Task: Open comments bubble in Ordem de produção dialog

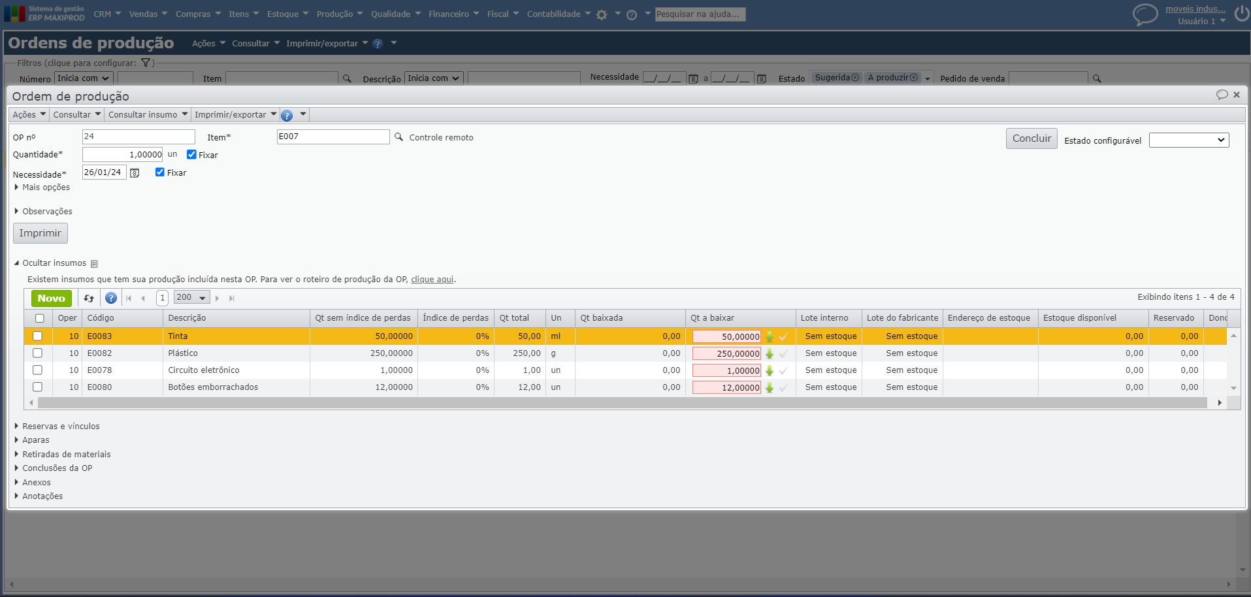Action: [1222, 95]
